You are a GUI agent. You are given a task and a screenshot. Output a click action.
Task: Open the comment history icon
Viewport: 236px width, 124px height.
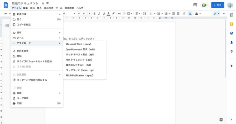click(x=195, y=5)
